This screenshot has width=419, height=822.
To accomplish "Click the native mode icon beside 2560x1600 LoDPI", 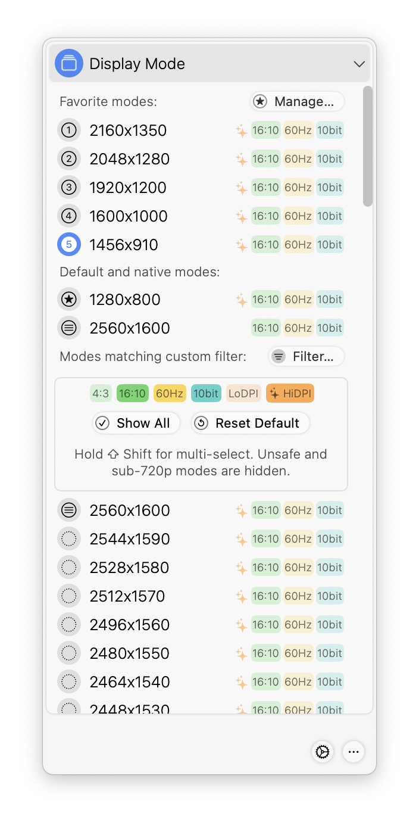I will coord(69,328).
